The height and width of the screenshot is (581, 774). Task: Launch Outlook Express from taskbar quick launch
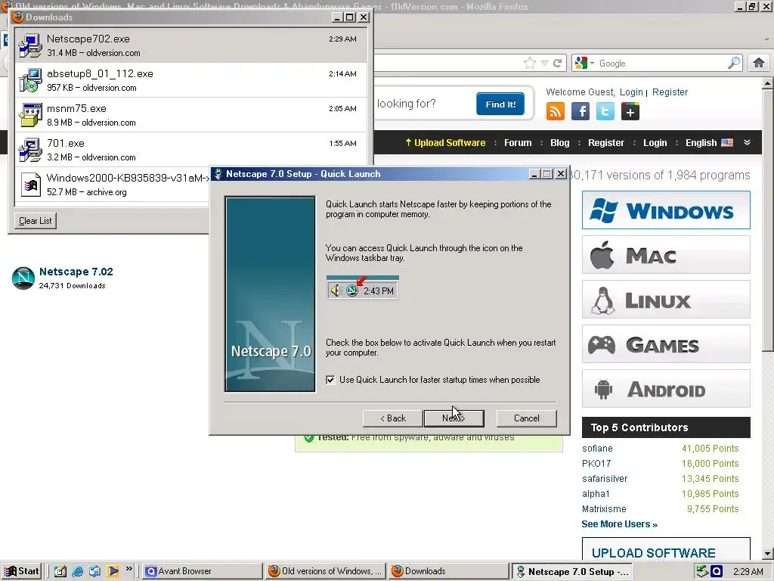pos(94,571)
